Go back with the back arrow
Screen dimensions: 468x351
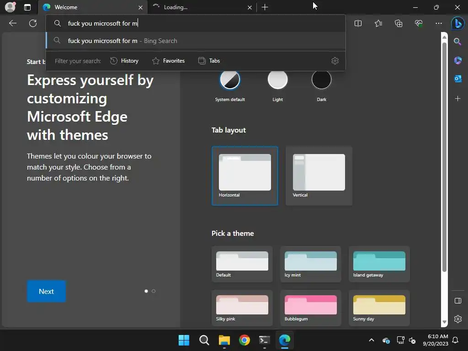12,23
